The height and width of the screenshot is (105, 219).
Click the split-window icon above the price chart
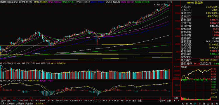pyautogui.click(x=171, y=2)
